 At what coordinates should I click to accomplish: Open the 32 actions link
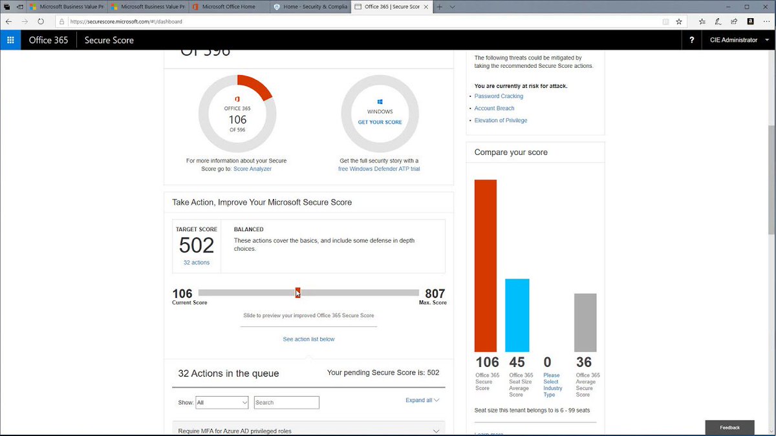click(x=197, y=262)
